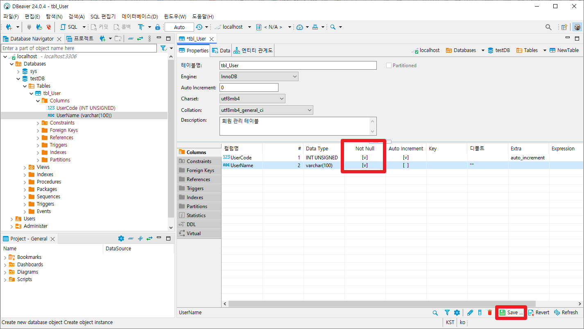Click the navigator object name search box
The height and width of the screenshot is (329, 584).
tap(79, 48)
